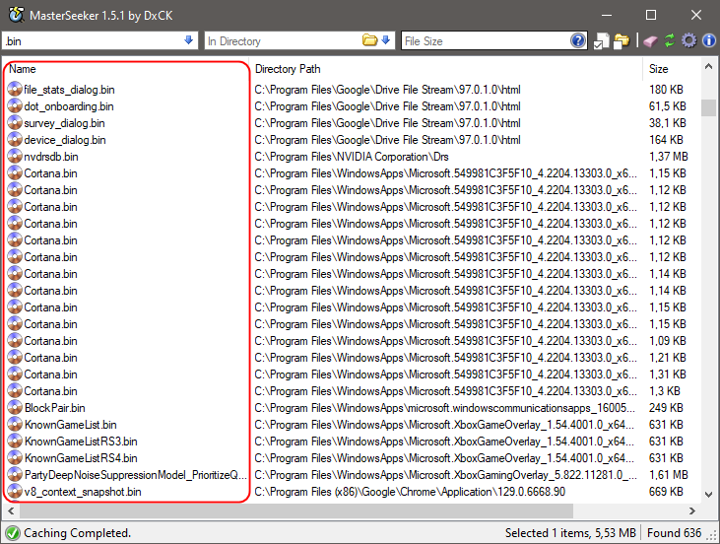Select the v8_context_snapshot.bin file name
The height and width of the screenshot is (544, 720).
(83, 492)
